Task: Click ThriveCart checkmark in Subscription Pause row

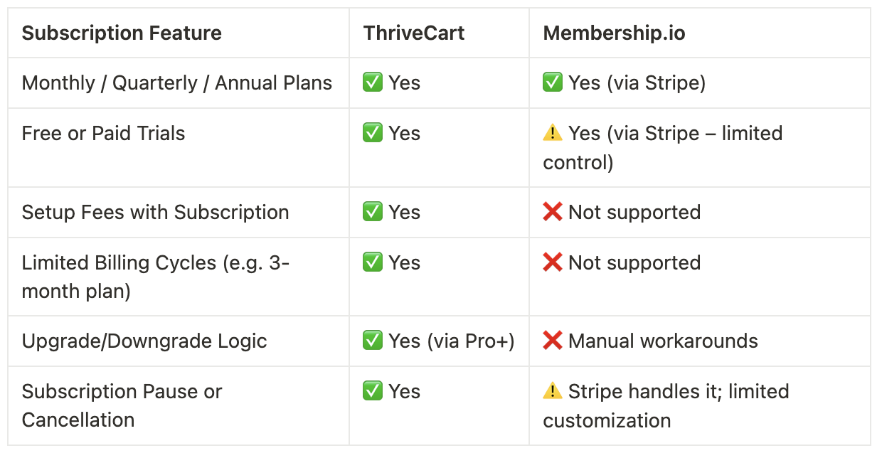Action: [373, 391]
